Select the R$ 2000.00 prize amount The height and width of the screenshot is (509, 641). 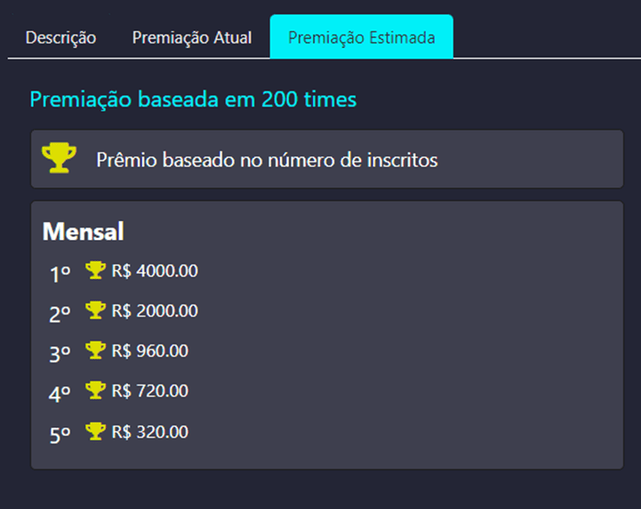click(155, 311)
